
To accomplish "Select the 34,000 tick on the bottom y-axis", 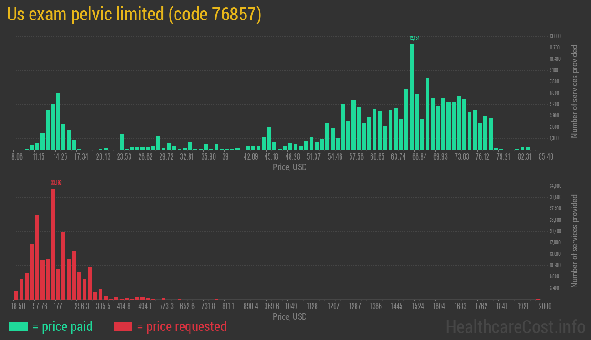I will coord(555,186).
